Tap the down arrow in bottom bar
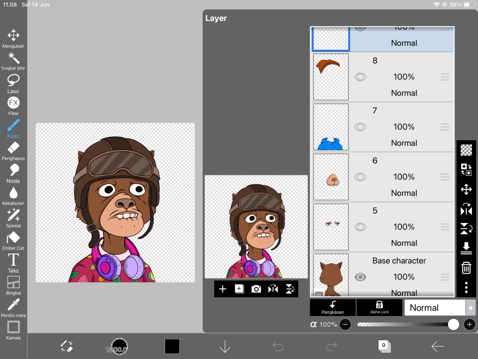Image resolution: width=478 pixels, height=359 pixels. coord(225,347)
